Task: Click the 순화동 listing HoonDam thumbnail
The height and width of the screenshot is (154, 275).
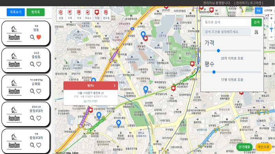Action: pos(14,87)
